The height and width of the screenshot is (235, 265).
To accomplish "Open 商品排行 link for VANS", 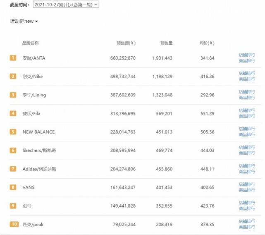I will tap(247, 190).
